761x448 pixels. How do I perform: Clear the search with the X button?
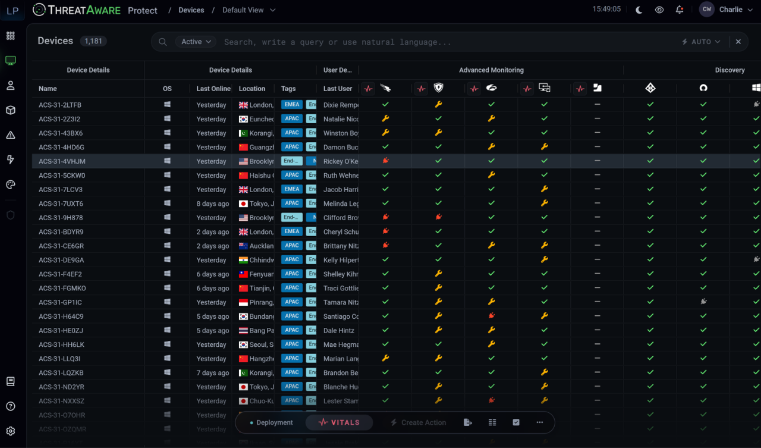pyautogui.click(x=738, y=42)
